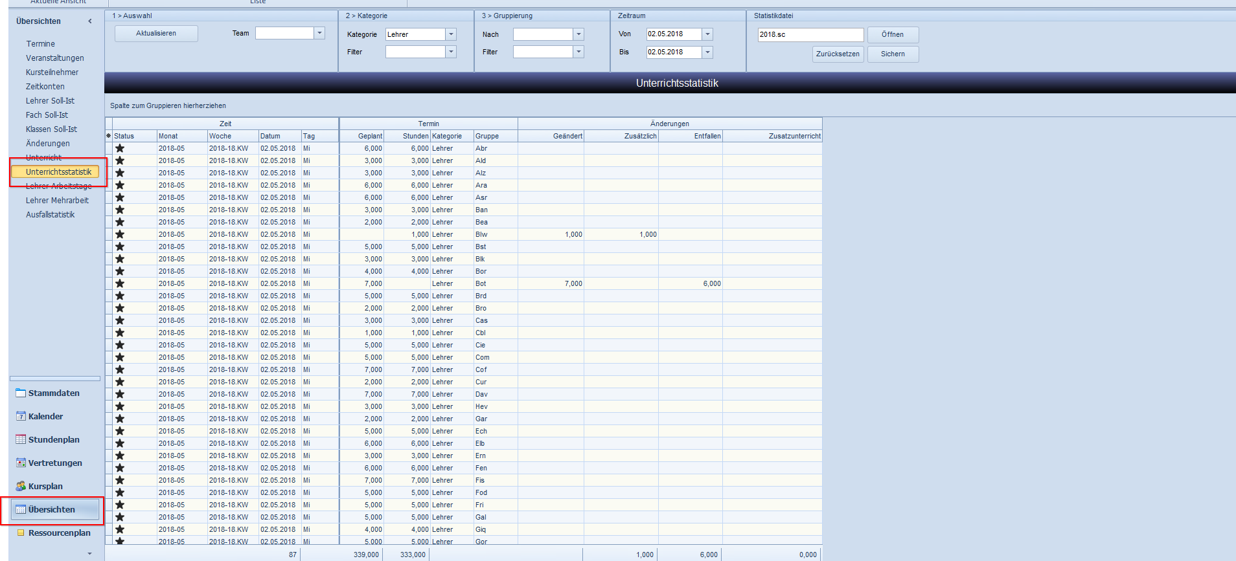Image resolution: width=1236 pixels, height=561 pixels.
Task: Click the Kalender icon in navigation
Action: (21, 417)
